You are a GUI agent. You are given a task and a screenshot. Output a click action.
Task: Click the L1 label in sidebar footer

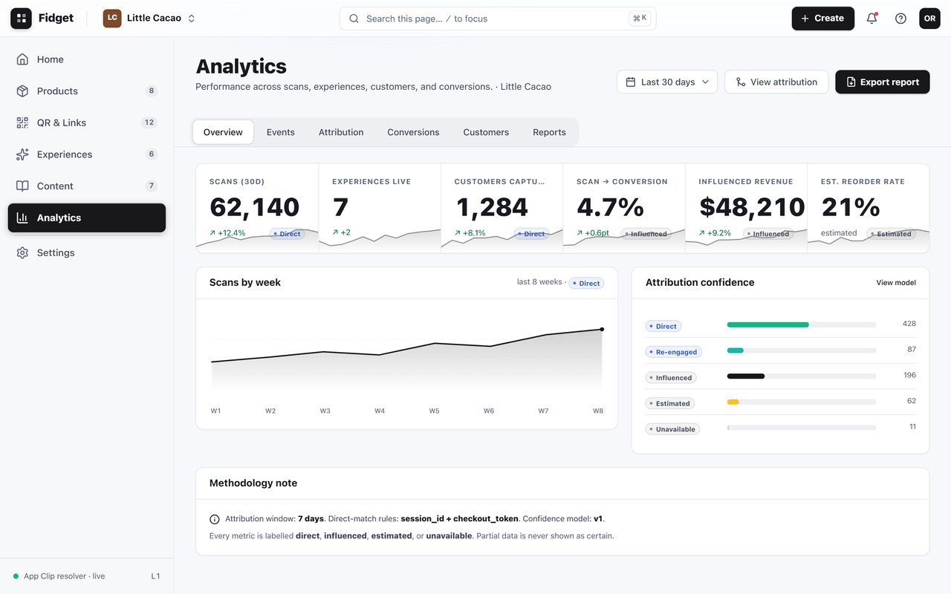point(155,576)
